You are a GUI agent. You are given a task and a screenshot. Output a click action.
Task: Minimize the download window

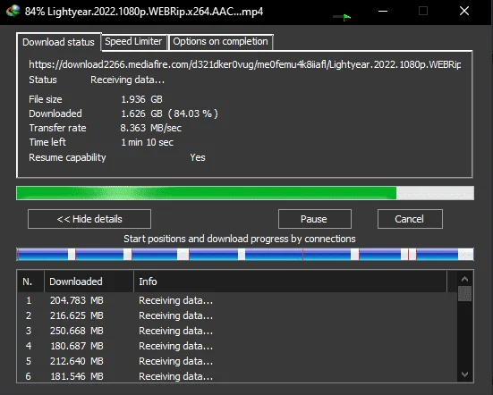pos(383,12)
